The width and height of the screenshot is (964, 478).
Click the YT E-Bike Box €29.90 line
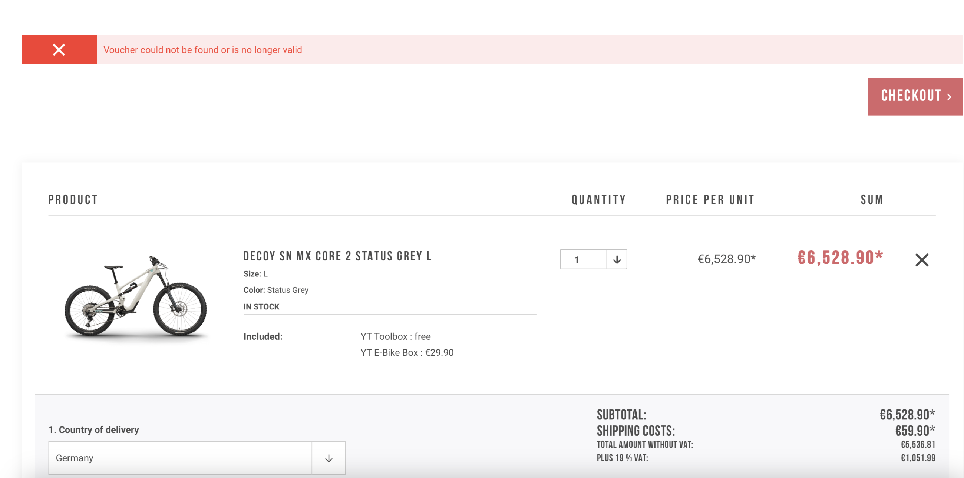407,353
